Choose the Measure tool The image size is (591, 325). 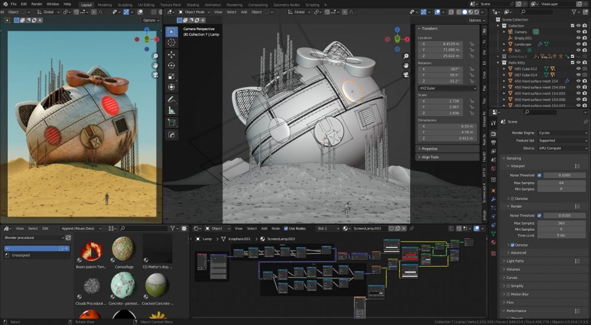click(171, 110)
